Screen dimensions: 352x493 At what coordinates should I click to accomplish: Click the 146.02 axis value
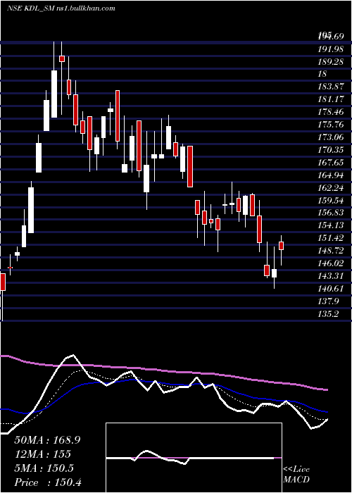(330, 263)
